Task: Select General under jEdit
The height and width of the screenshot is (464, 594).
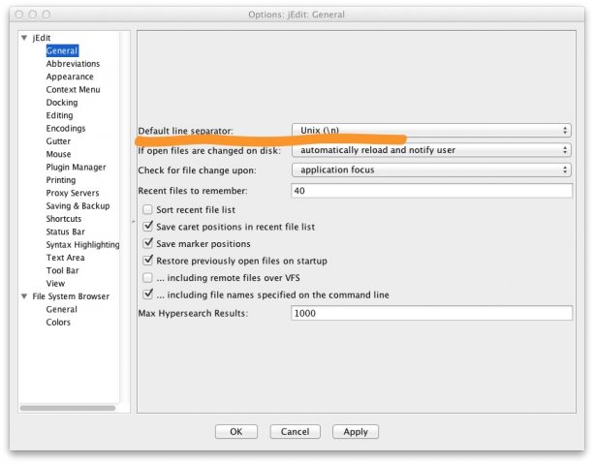Action: tap(62, 50)
